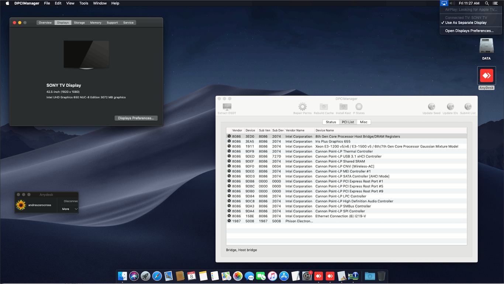The height and width of the screenshot is (284, 504).
Task: Sort by the Vendor column header
Action: pos(237,130)
